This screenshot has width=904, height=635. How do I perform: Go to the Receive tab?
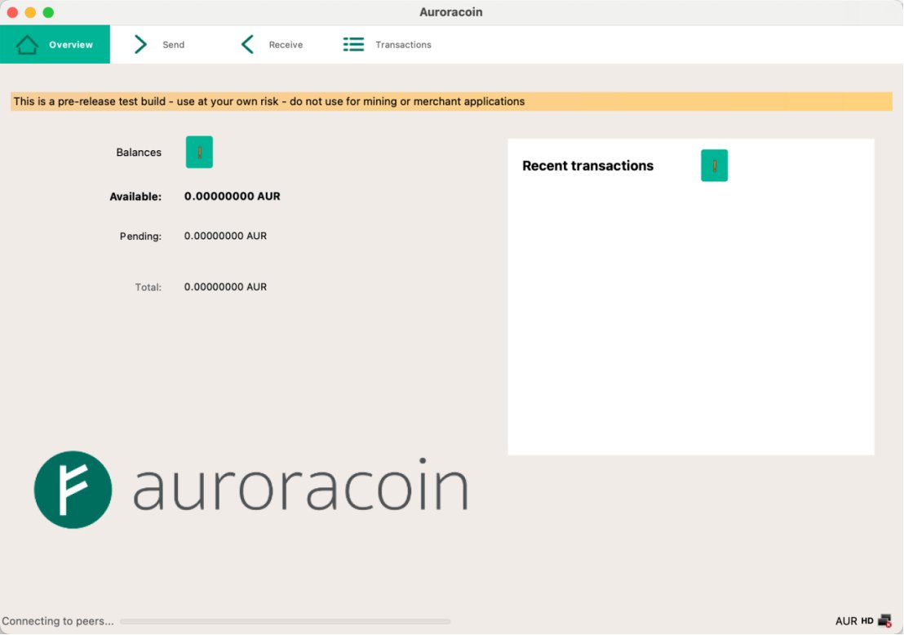pos(272,44)
